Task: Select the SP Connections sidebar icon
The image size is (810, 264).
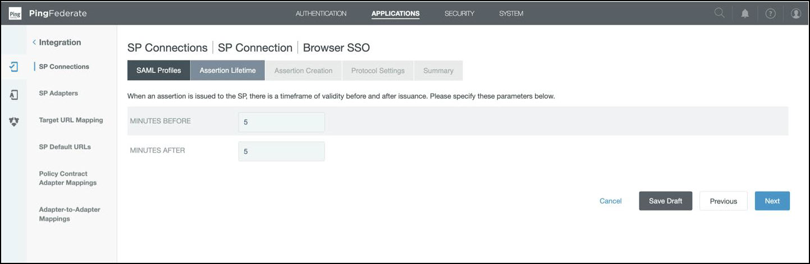Action: click(x=14, y=67)
